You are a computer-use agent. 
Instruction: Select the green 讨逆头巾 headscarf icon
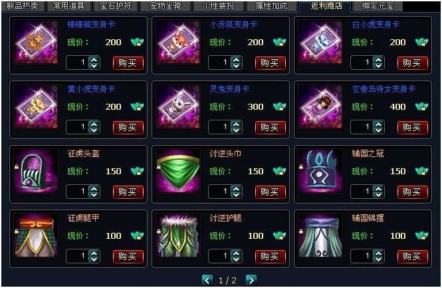tap(178, 171)
